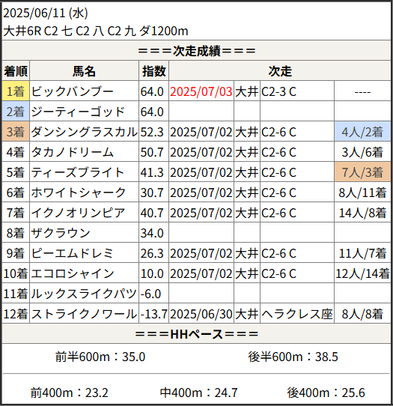The height and width of the screenshot is (406, 393).
Task: Click the ＝＝＝HHペース＝＝＝ section header
Action: click(196, 334)
